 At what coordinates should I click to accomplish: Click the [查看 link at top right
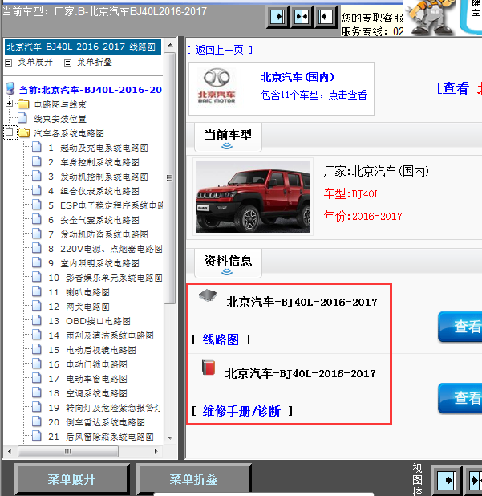[453, 88]
